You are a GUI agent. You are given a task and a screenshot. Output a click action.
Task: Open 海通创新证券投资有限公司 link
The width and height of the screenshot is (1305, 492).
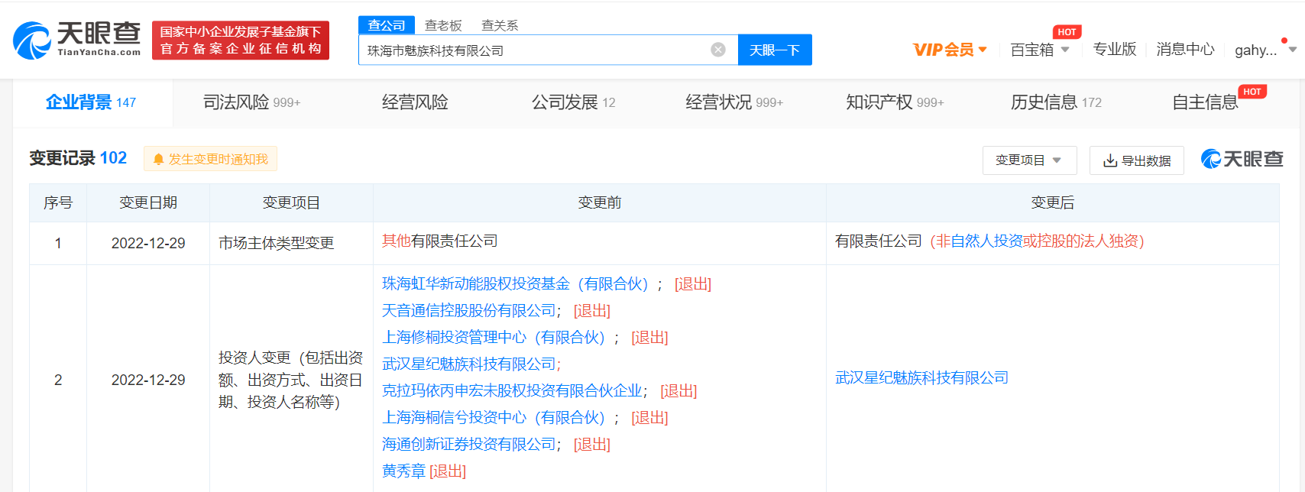469,445
